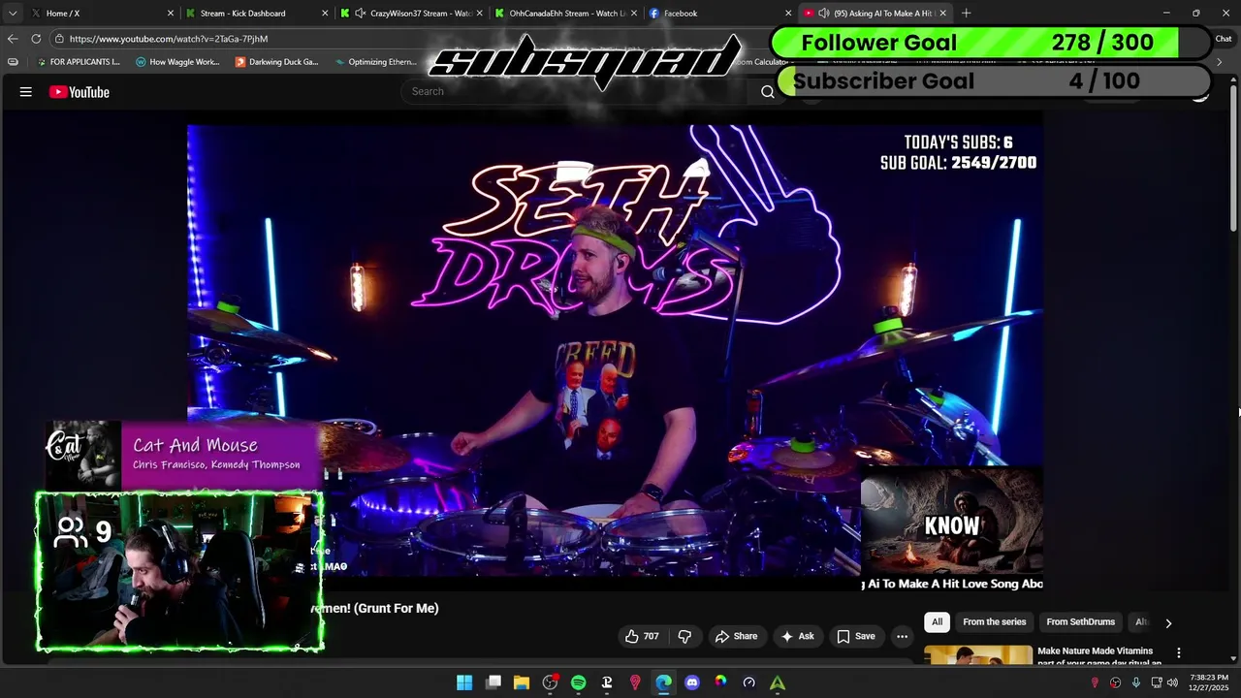This screenshot has width=1241, height=698.
Task: Dislike the video with thumbs-down
Action: coord(684,636)
